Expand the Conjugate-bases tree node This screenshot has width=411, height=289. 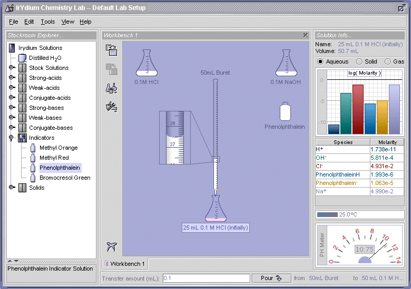[12, 127]
